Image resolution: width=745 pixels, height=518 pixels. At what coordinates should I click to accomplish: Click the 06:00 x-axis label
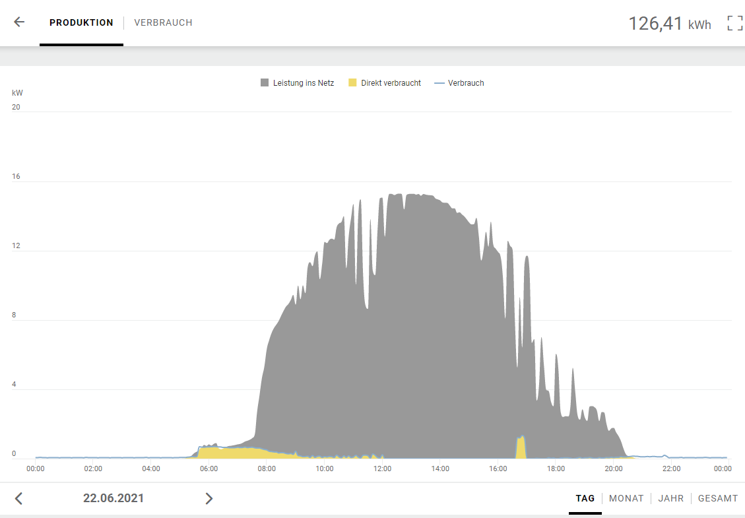click(209, 469)
